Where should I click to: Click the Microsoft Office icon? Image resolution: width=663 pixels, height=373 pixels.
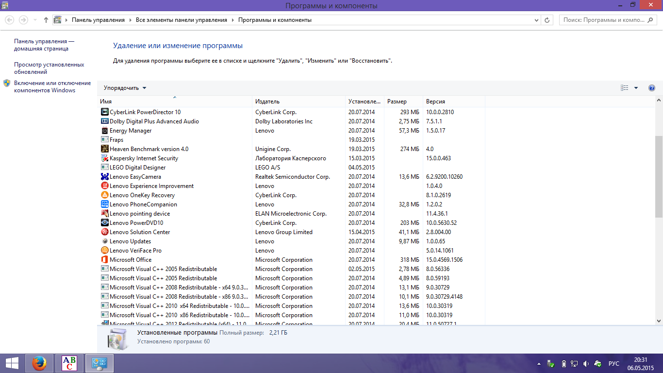pyautogui.click(x=104, y=260)
